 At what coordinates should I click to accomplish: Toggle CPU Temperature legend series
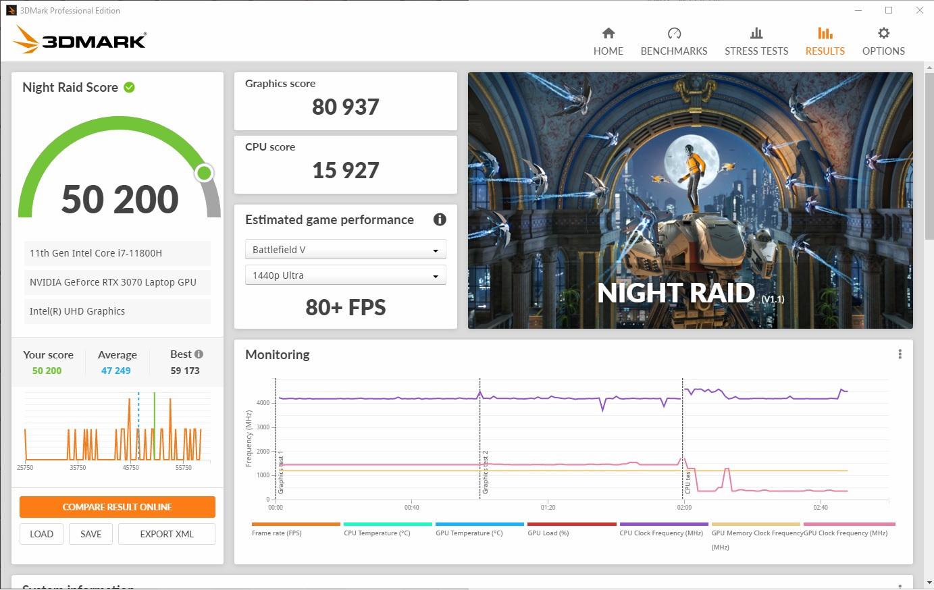(376, 533)
